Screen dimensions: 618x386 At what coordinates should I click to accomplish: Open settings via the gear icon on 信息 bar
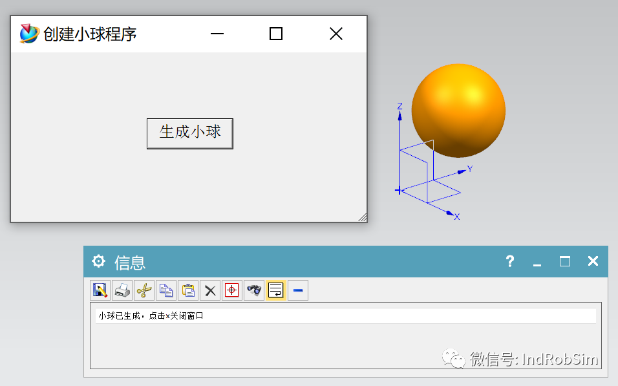point(98,261)
